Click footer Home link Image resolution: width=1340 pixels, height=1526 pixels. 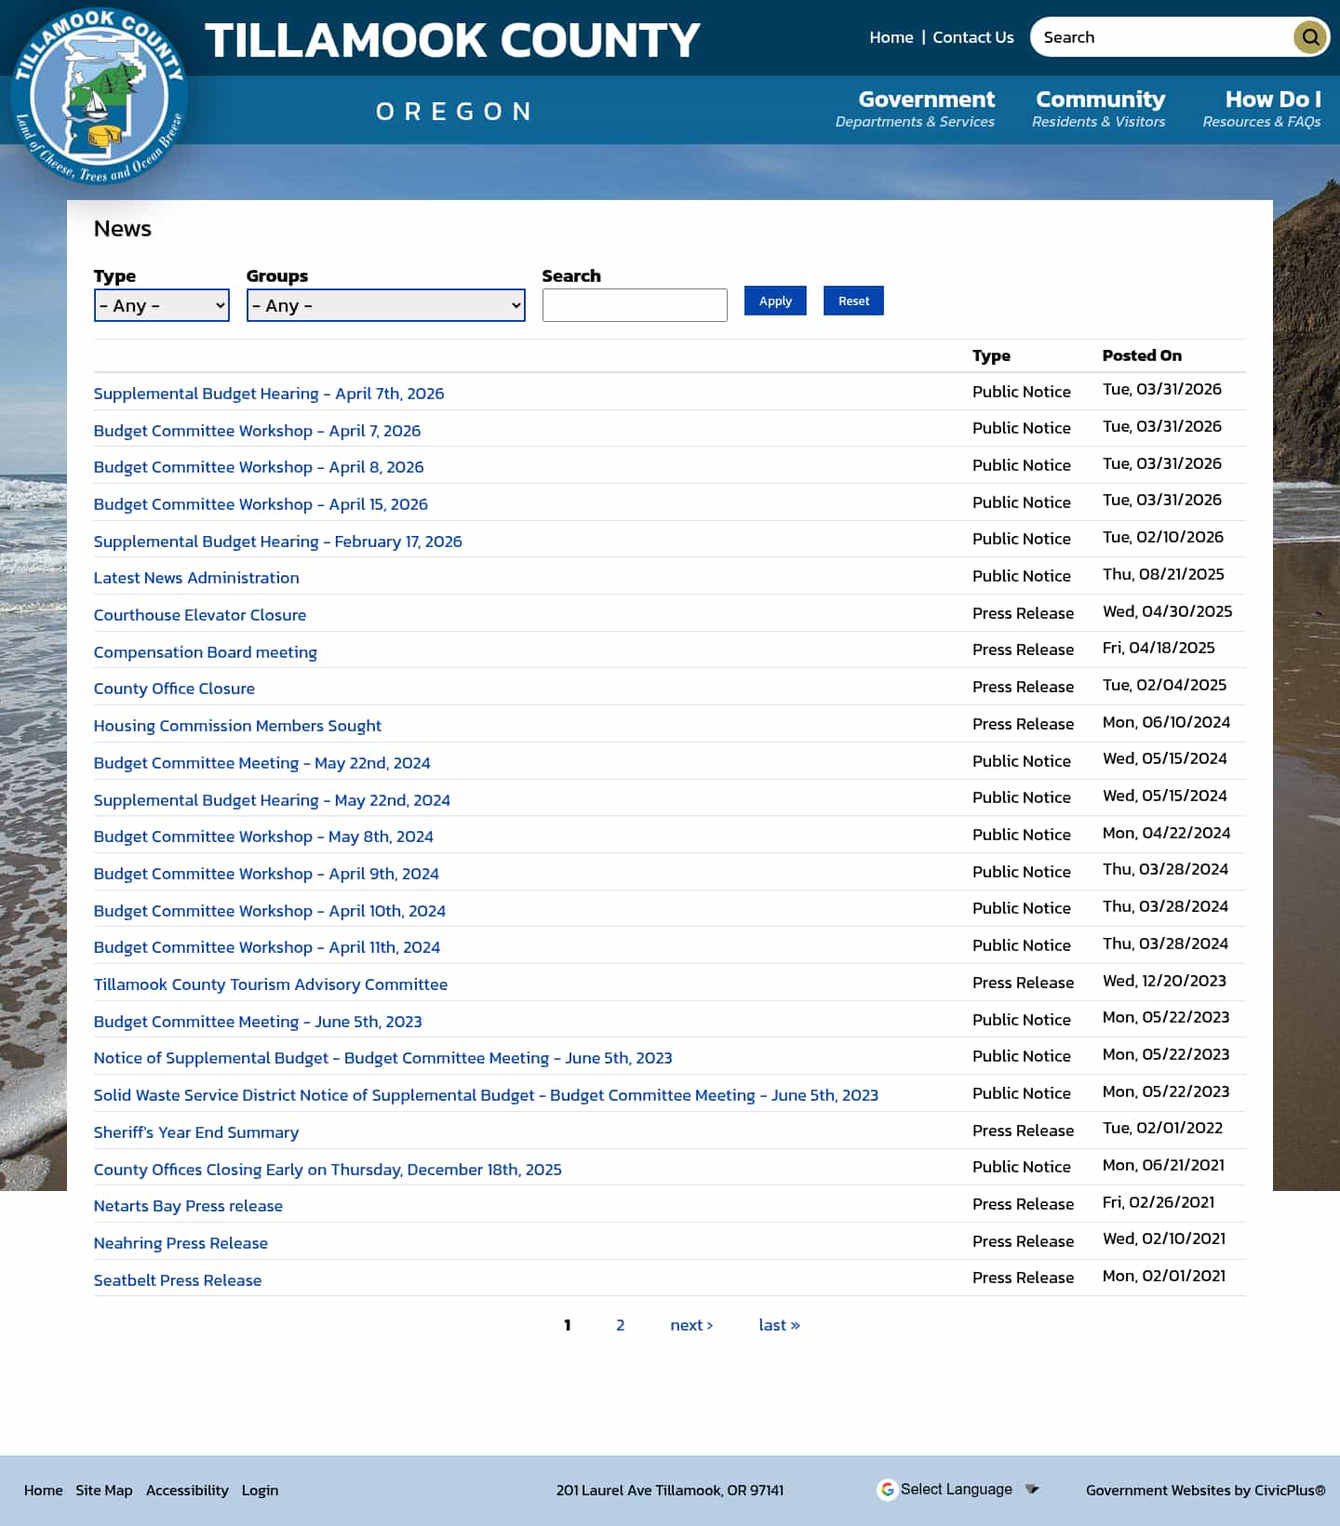click(44, 1490)
